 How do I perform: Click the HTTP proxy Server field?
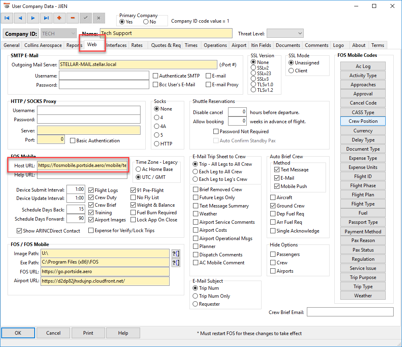point(89,130)
